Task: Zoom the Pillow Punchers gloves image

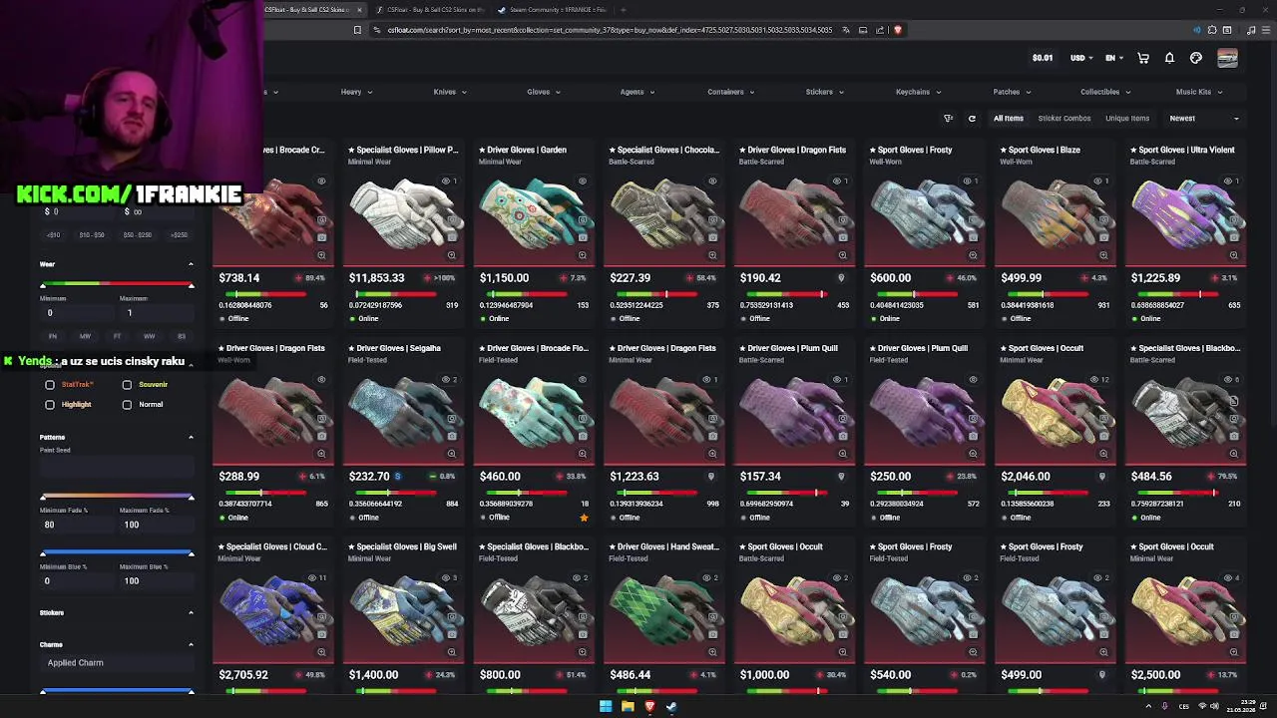Action: 452,255
